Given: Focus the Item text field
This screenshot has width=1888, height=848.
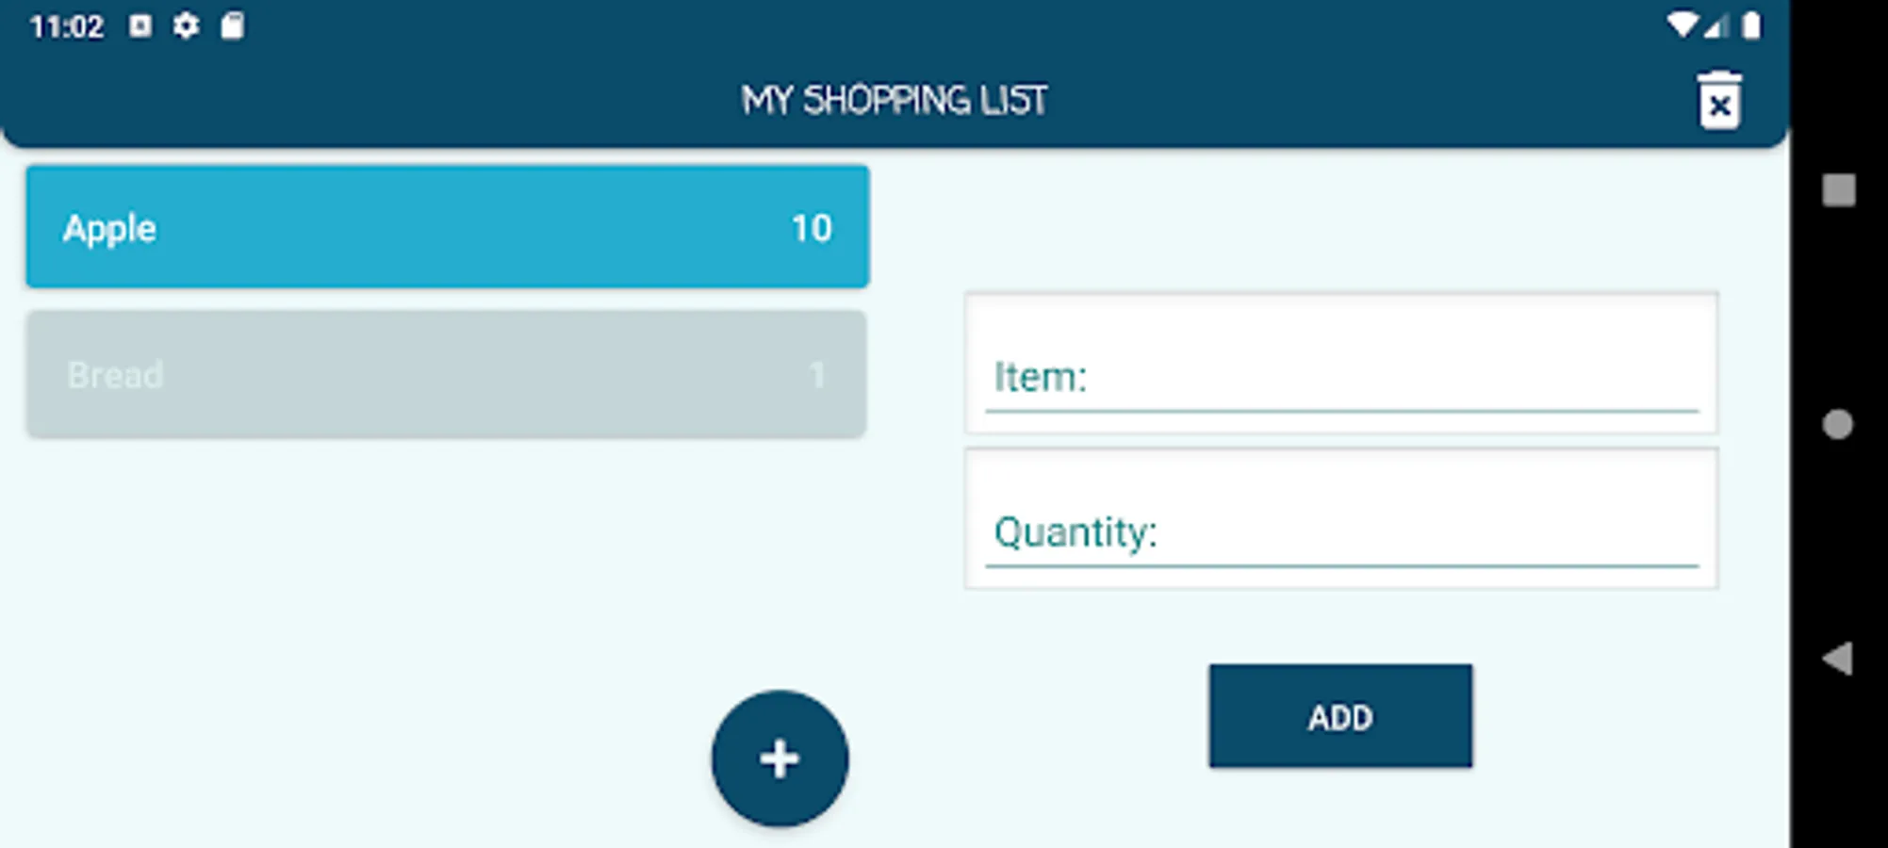Looking at the screenshot, I should [x=1340, y=377].
